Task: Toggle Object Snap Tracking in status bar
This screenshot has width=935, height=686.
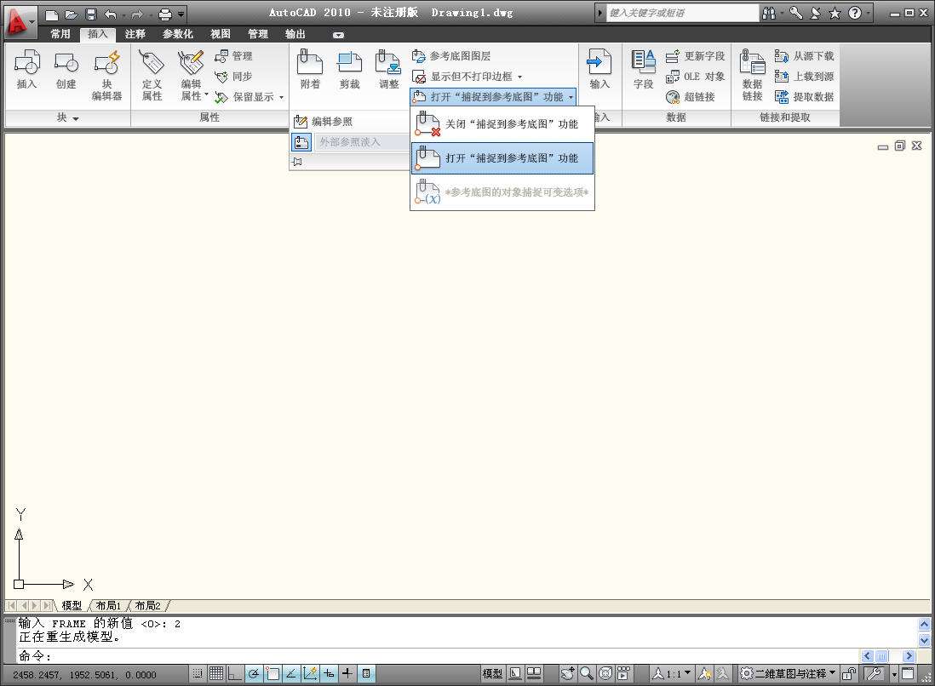Action: point(291,673)
